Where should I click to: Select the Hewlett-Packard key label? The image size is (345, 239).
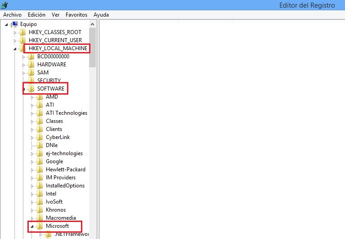(66, 169)
